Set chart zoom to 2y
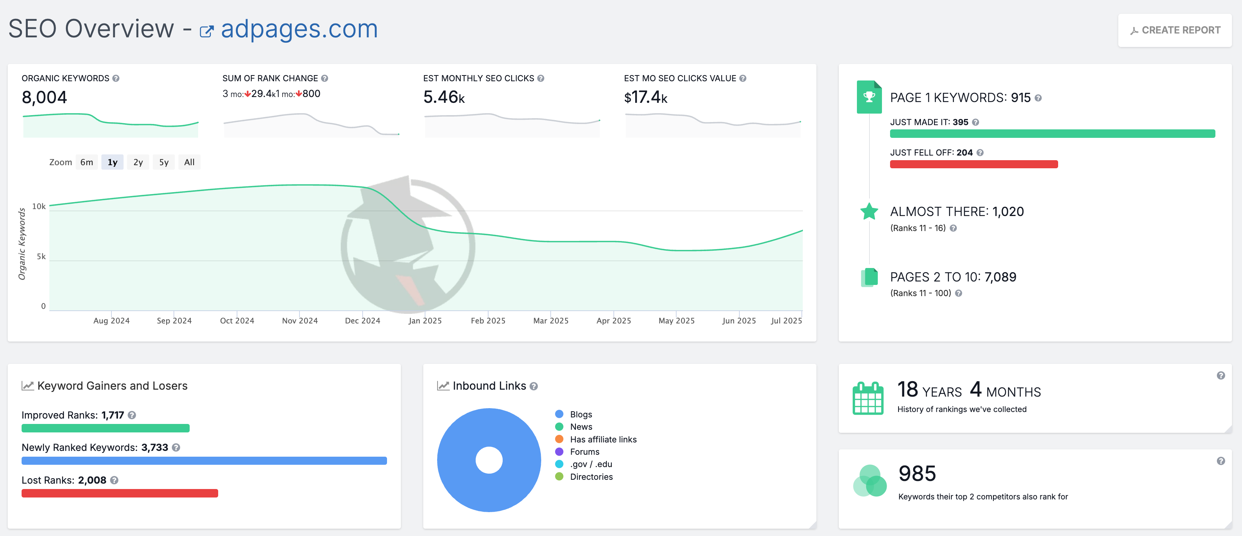Image resolution: width=1242 pixels, height=536 pixels. click(x=138, y=162)
